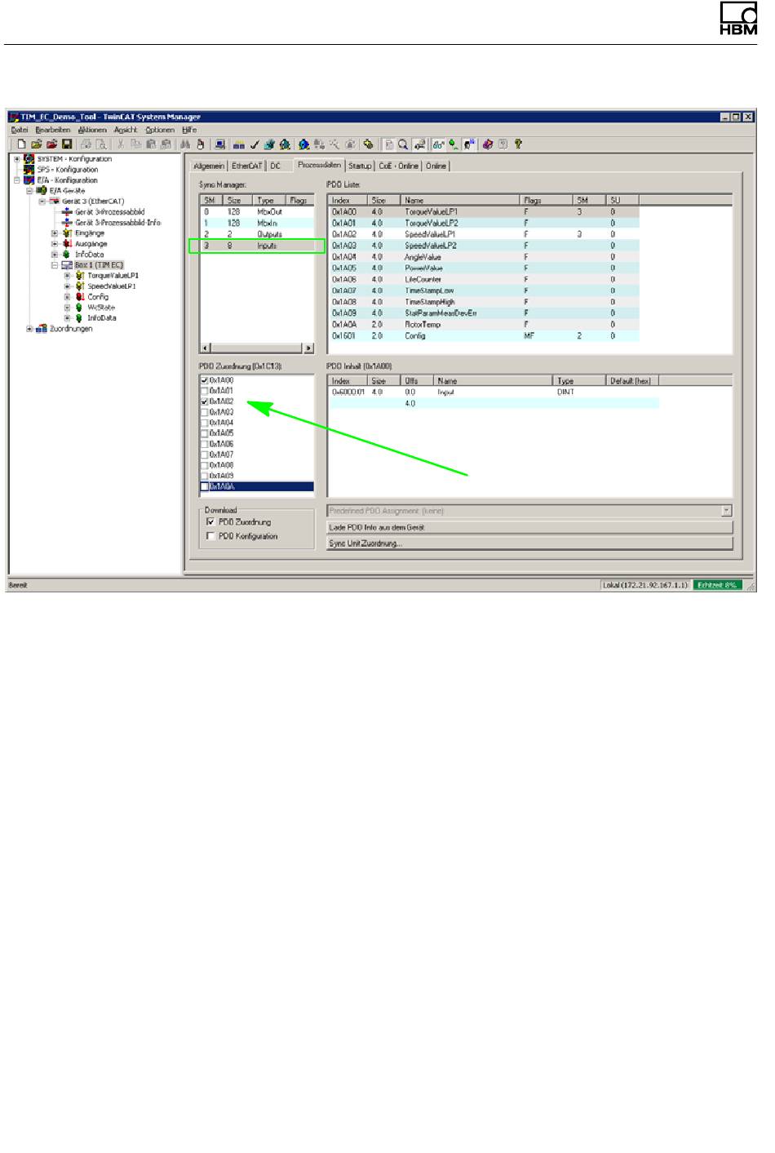Select the Outputs row in Sync Manager
This screenshot has width=775, height=1153.
coord(257,234)
